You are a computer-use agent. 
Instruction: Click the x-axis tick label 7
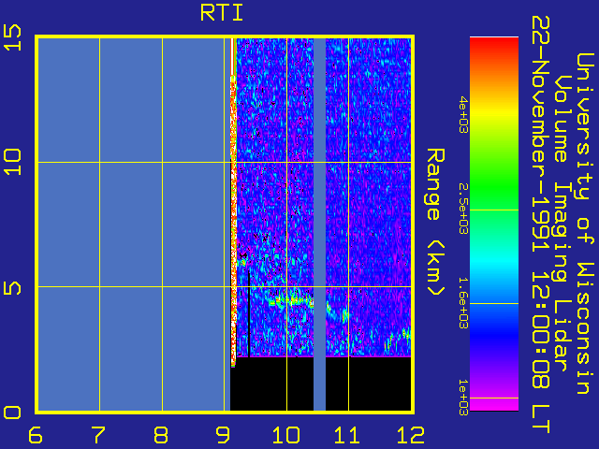coord(98,435)
